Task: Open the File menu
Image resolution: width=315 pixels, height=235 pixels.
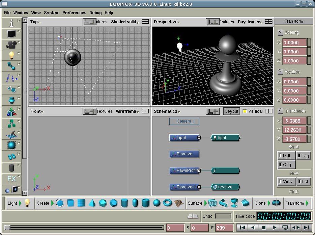Action: click(x=7, y=13)
